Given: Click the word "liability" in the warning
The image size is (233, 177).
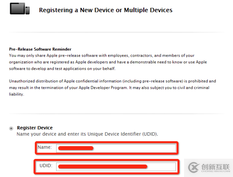Looking at the screenshot, I should 16,94.
